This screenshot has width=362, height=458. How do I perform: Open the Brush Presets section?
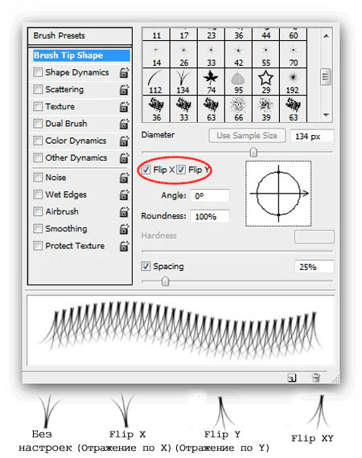pyautogui.click(x=80, y=35)
